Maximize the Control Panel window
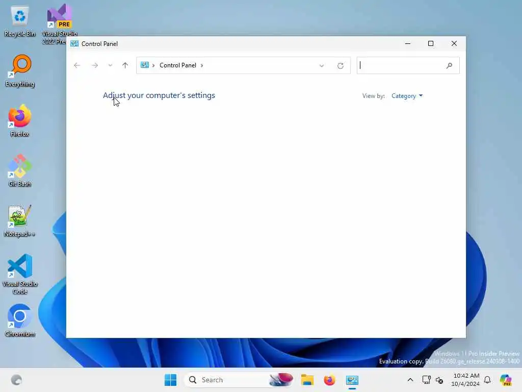The width and height of the screenshot is (522, 392). point(430,44)
